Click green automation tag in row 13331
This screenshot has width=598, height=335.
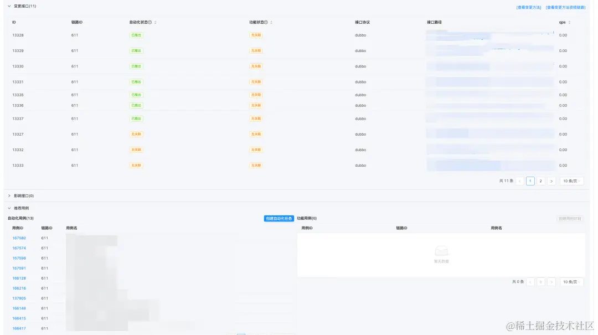pos(136,82)
